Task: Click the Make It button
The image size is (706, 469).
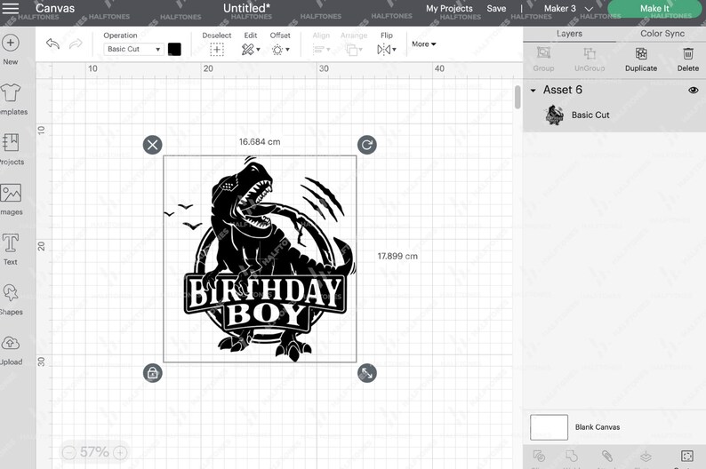Action: click(x=654, y=9)
